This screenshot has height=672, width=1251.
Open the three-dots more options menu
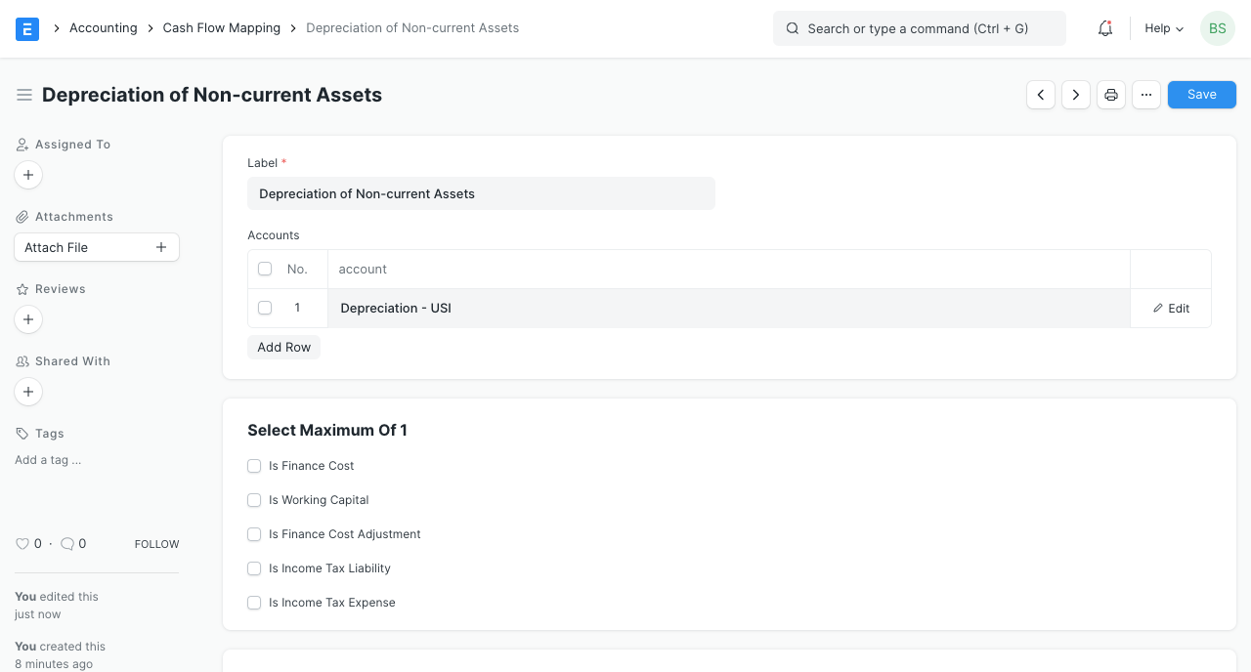tap(1146, 95)
